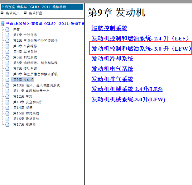Click the 菜单展开 expand-menu icon
The height and width of the screenshot is (185, 192).
[2, 13]
